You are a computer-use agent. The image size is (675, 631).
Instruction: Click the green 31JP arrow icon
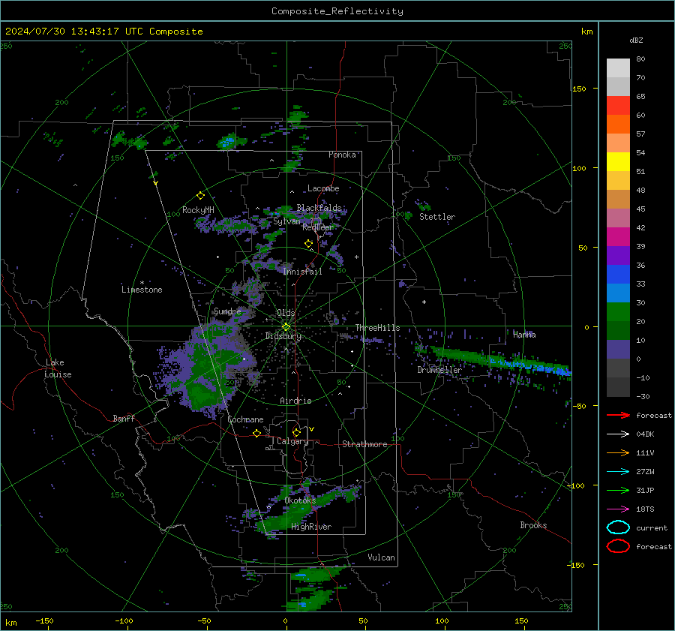[618, 490]
